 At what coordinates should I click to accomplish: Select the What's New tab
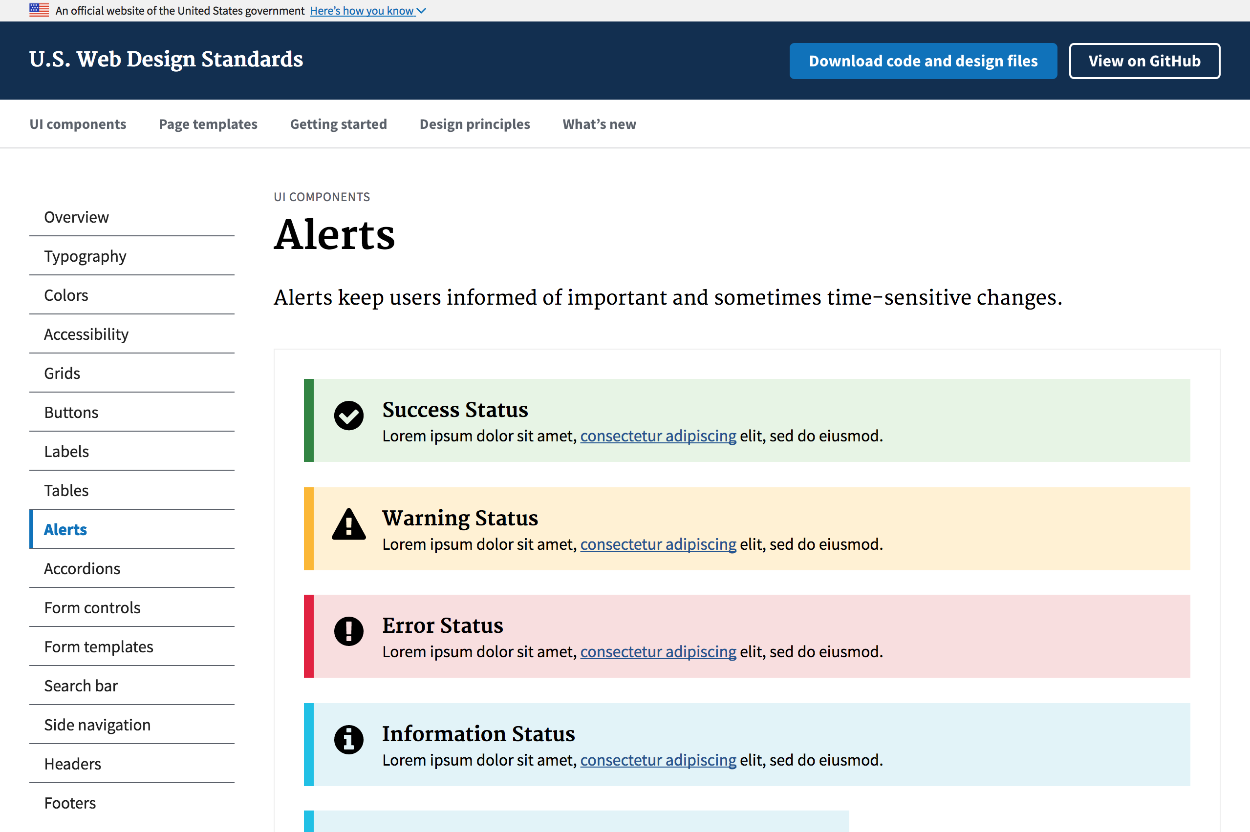[599, 124]
